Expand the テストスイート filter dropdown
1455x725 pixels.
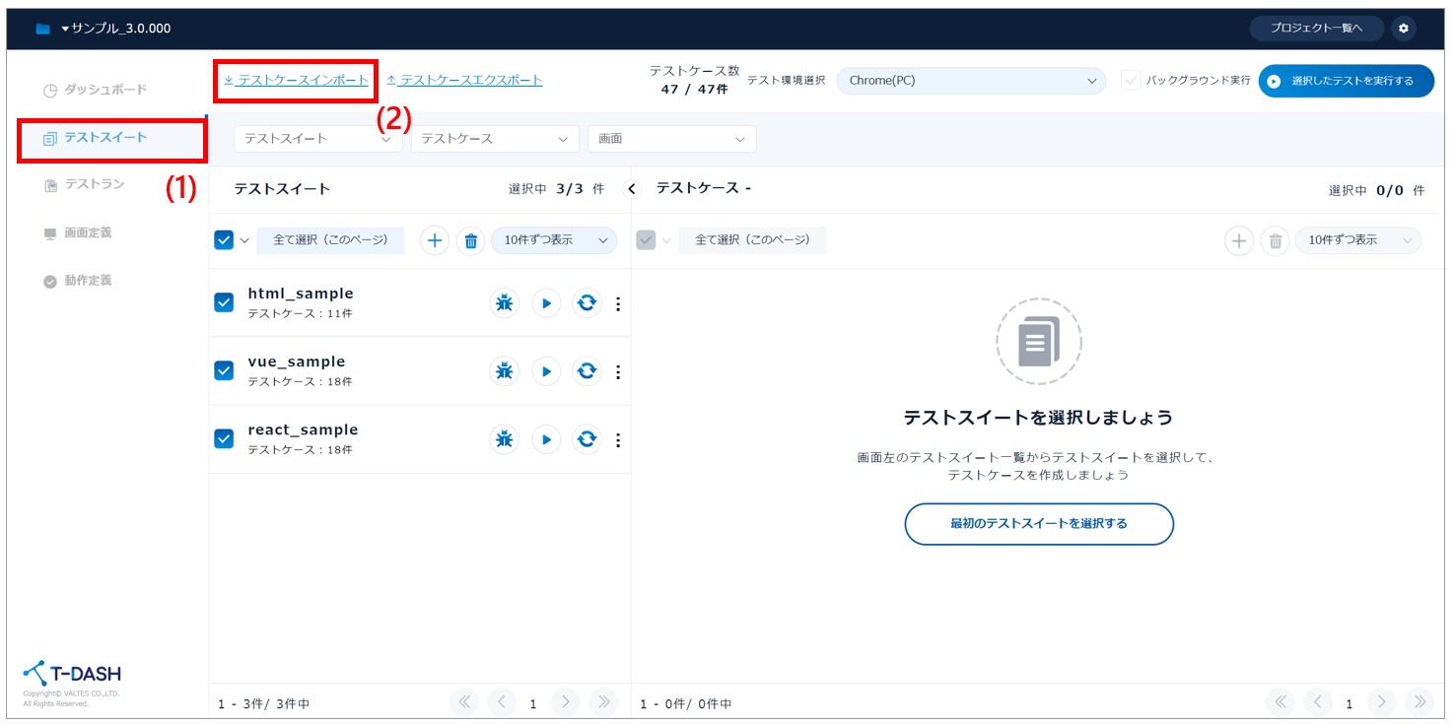(317, 139)
